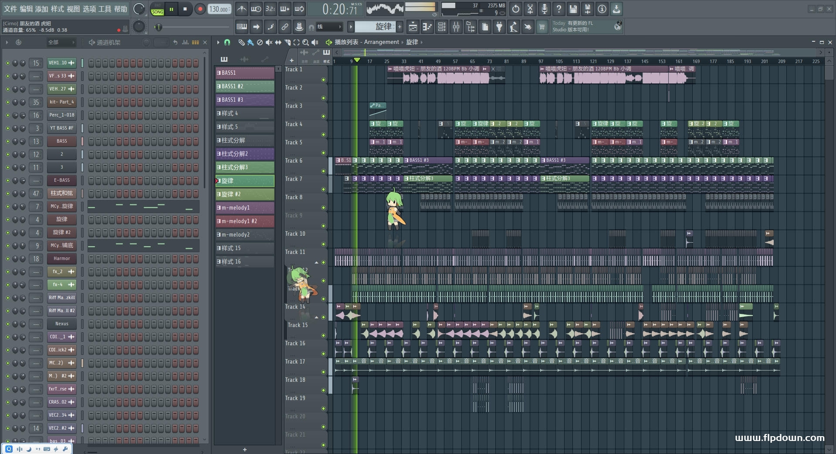Image resolution: width=836 pixels, height=454 pixels.
Task: Open the 帮助 menu
Action: click(121, 9)
